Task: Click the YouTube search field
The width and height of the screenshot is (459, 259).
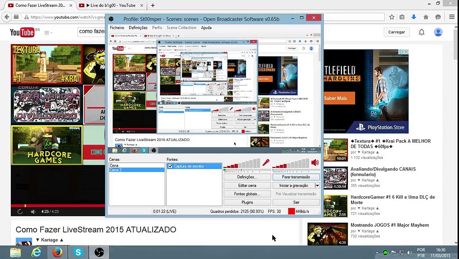Action: pos(92,32)
